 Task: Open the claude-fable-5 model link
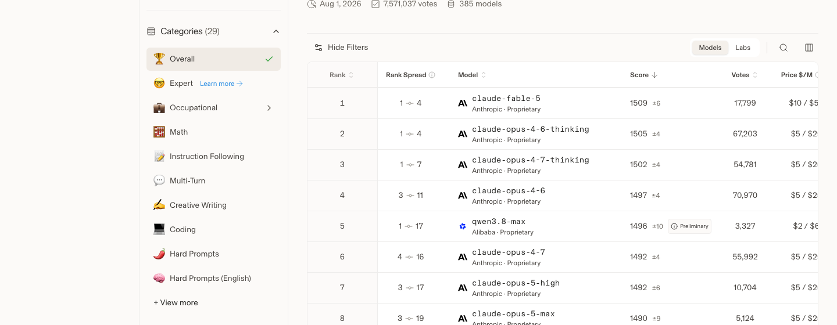point(506,99)
